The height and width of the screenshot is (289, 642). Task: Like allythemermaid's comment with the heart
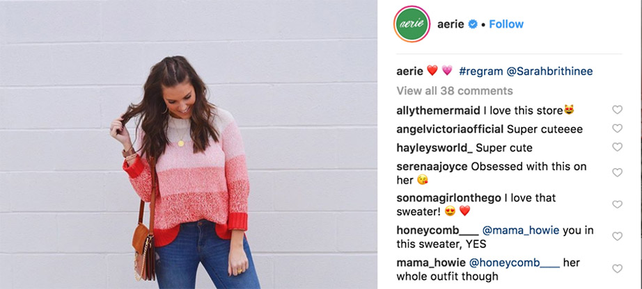point(617,110)
